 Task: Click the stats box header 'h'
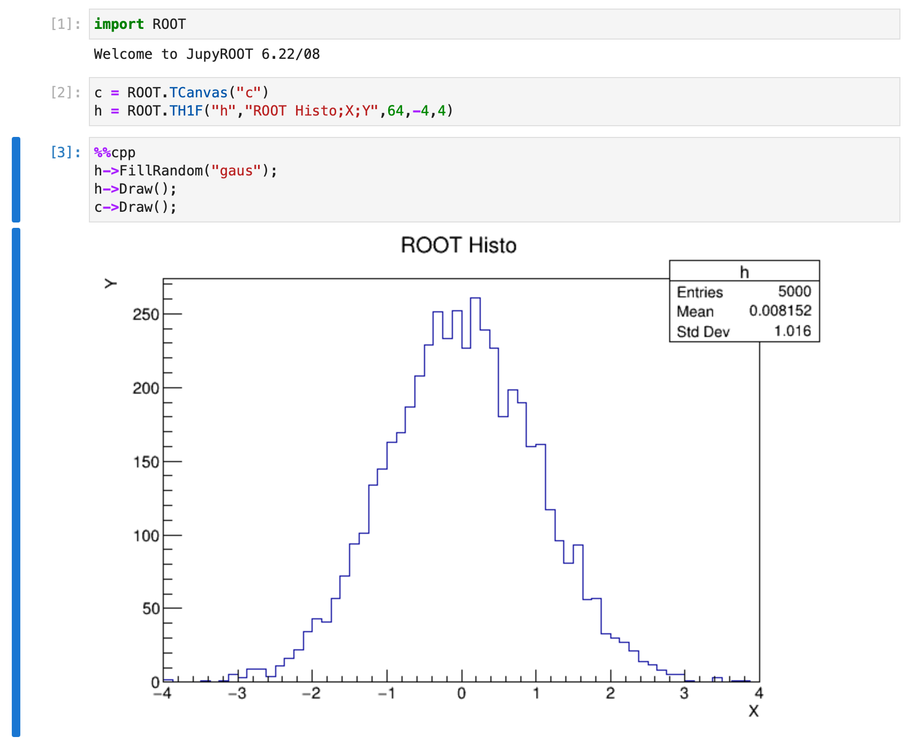point(744,272)
